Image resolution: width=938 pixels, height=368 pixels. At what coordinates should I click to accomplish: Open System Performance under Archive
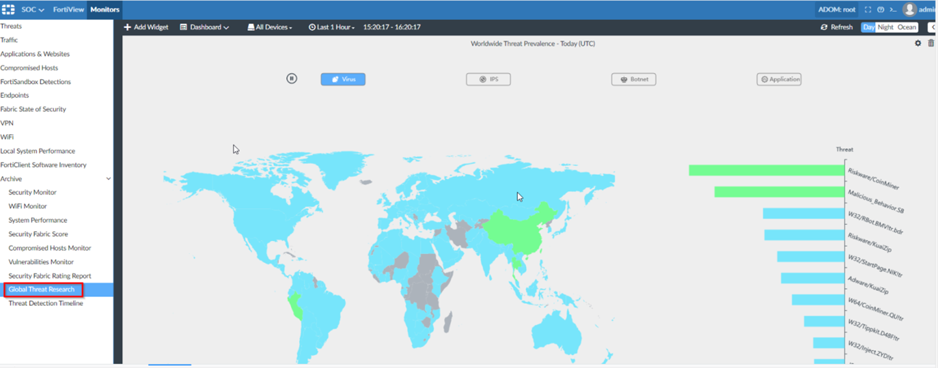tap(38, 220)
